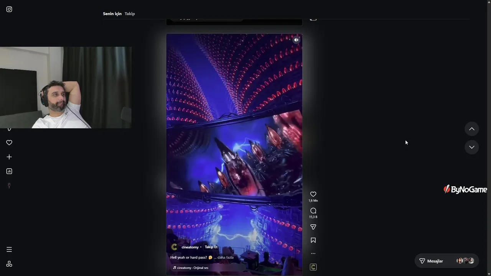The width and height of the screenshot is (491, 276).
Task: Like the cineatomy reel
Action: coord(313,194)
